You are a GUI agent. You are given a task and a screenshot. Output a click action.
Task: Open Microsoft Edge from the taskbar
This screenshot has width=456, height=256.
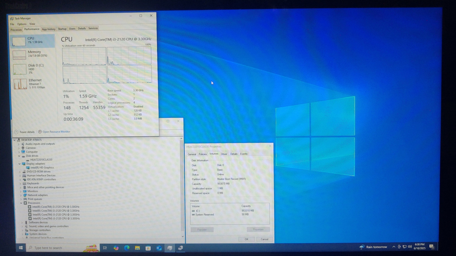pos(127,248)
